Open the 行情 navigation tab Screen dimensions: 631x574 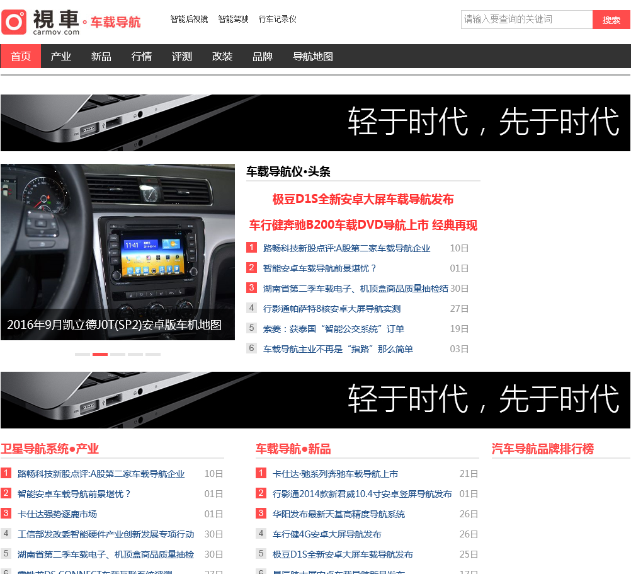[x=141, y=56]
